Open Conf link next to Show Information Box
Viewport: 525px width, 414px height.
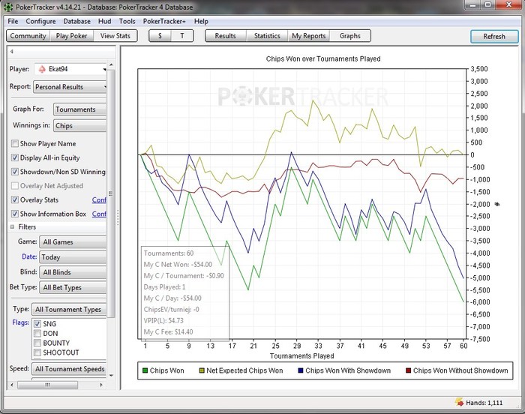pos(99,214)
